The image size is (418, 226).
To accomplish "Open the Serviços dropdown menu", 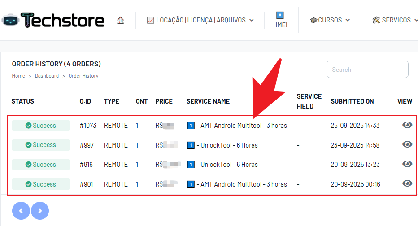I will coord(394,20).
